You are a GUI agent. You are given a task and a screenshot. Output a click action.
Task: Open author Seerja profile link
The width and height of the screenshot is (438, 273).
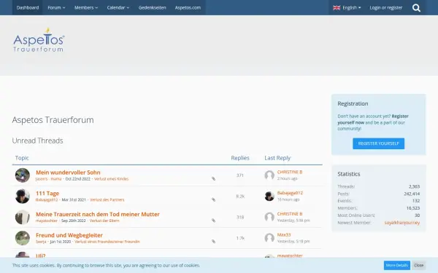point(41,242)
